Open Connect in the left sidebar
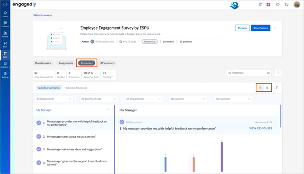304x174 pixels. [x=5, y=24]
